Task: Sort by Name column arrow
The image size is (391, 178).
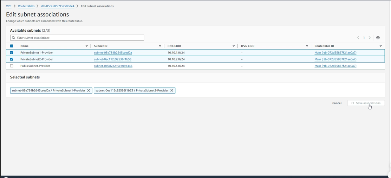Action: click(x=87, y=46)
